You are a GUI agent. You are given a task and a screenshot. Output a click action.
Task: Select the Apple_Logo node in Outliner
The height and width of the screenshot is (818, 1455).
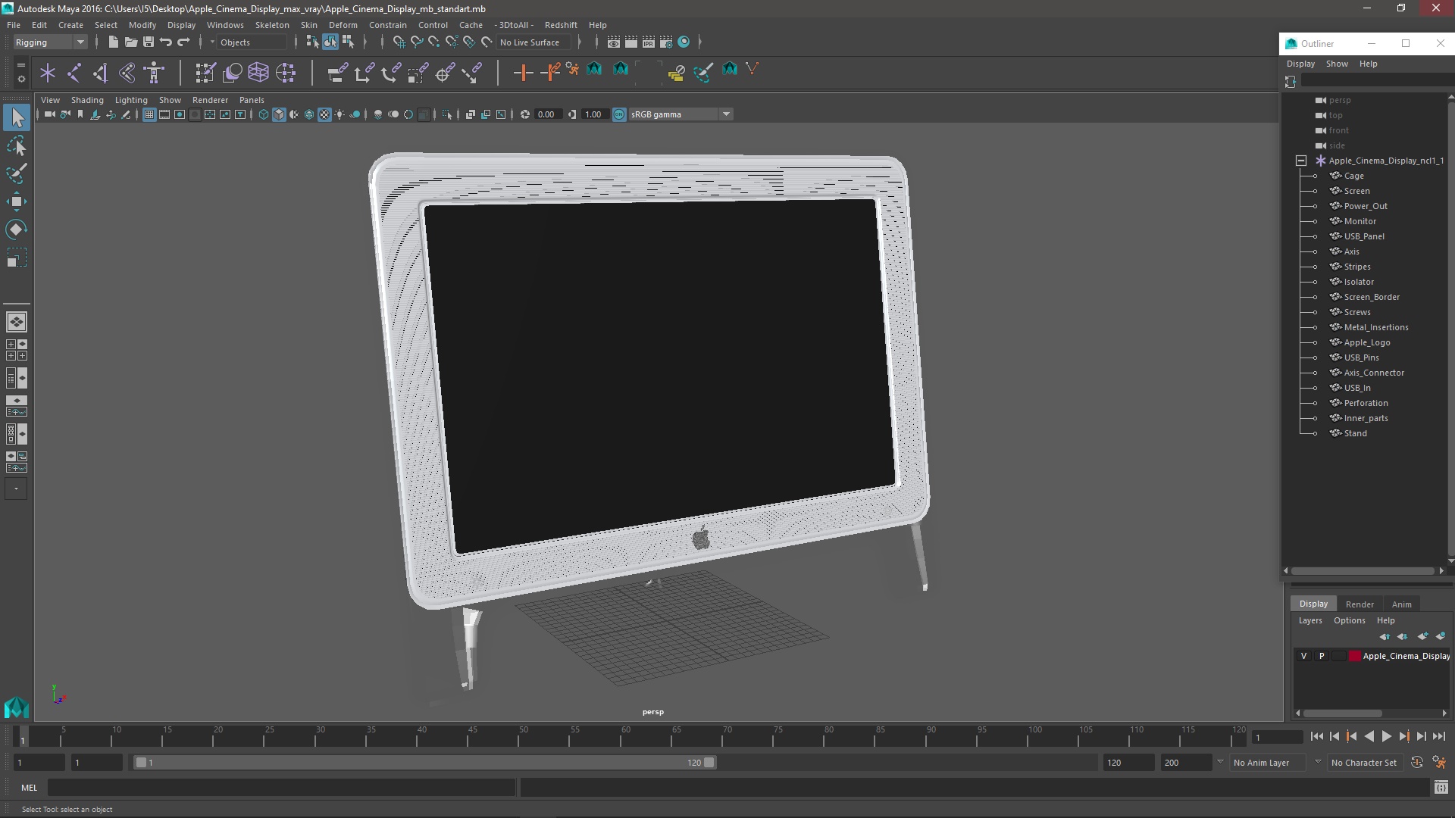click(x=1367, y=342)
